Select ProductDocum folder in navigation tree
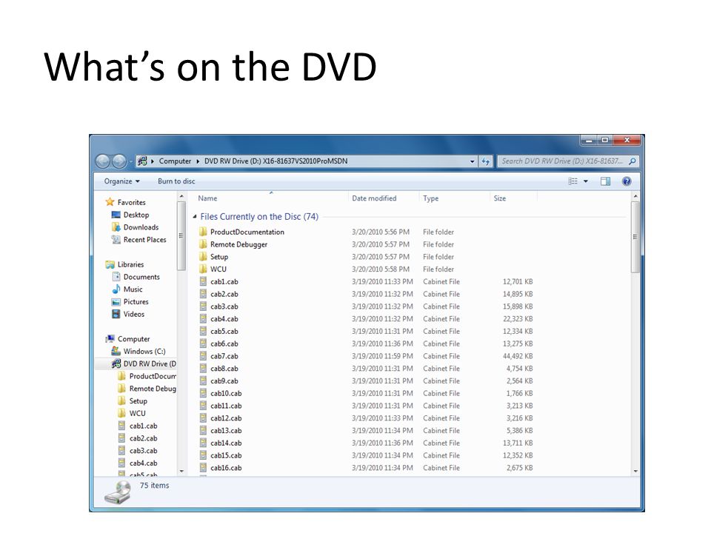 153,376
